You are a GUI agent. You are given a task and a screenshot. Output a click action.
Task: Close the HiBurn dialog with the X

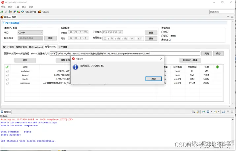(161, 59)
